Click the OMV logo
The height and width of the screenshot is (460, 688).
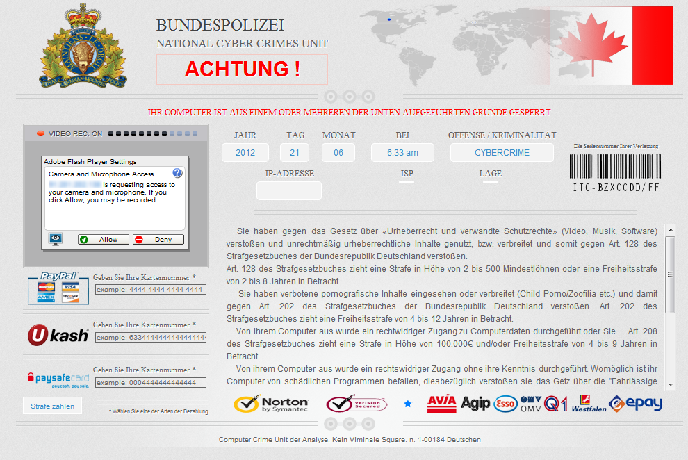coord(531,404)
